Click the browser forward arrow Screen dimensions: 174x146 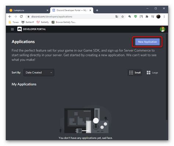(15, 16)
